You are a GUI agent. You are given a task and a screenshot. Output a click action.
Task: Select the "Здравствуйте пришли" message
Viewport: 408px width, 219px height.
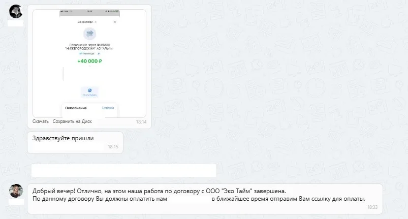pyautogui.click(x=75, y=142)
